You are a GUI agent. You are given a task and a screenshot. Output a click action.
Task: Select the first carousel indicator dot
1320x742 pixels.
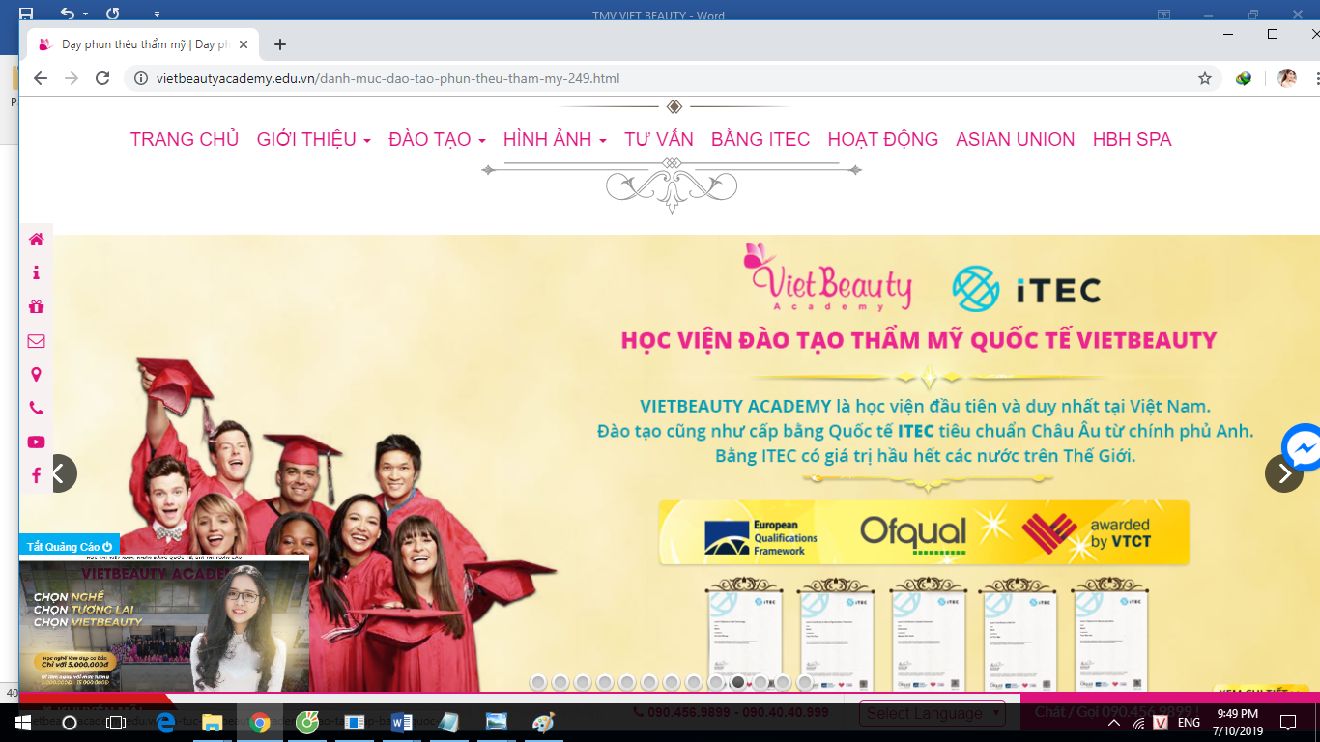point(538,683)
